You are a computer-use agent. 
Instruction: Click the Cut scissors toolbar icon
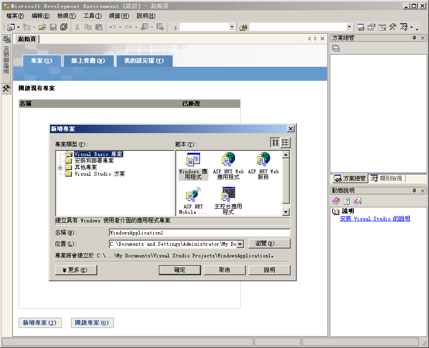click(77, 27)
